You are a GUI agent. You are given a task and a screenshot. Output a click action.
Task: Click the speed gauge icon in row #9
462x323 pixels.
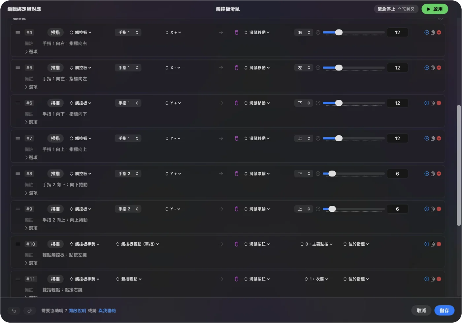(318, 209)
